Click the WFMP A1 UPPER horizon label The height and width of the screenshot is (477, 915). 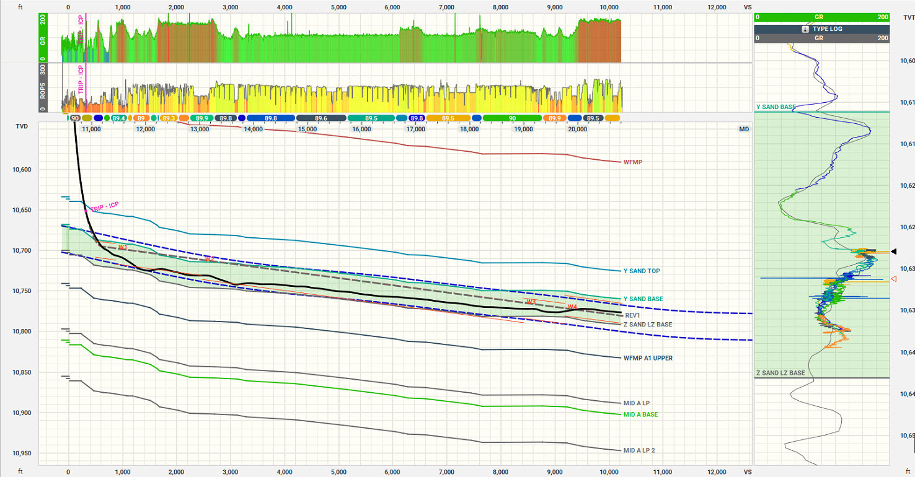(648, 358)
